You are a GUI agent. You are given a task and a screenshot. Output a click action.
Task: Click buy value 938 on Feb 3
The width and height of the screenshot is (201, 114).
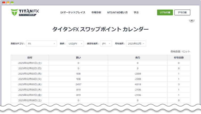79,74
